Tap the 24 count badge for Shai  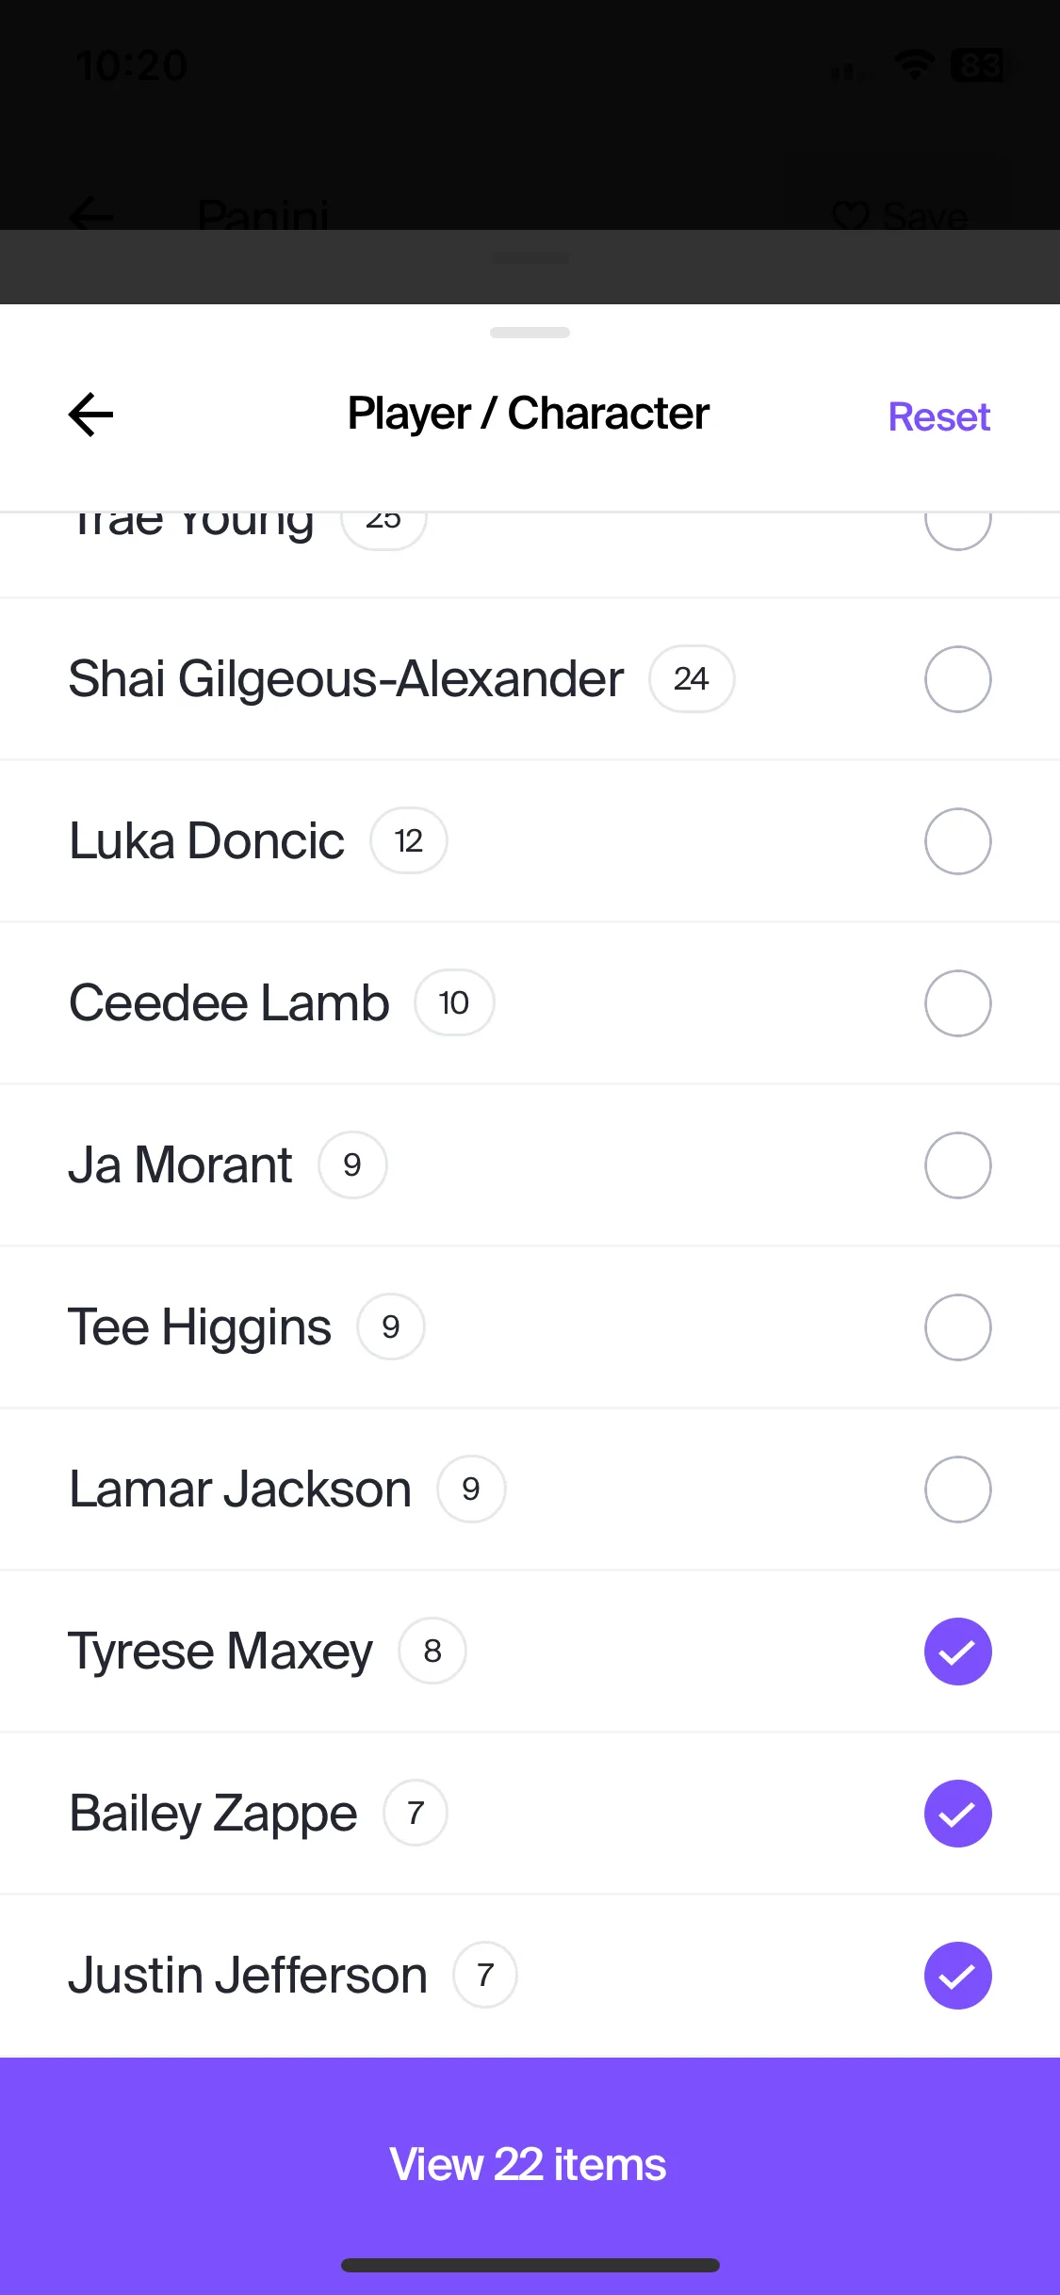(x=691, y=679)
